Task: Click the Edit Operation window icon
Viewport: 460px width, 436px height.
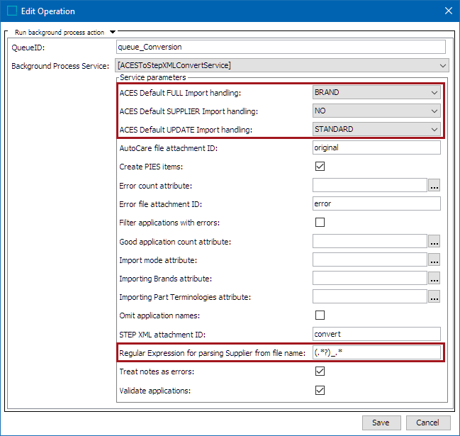Action: coord(12,11)
